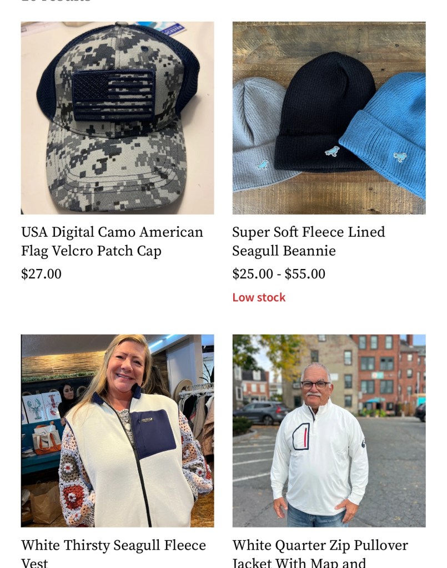This screenshot has height=568, width=447.
Task: Click the $25.00 - $55.00 price range
Action: pos(279,274)
